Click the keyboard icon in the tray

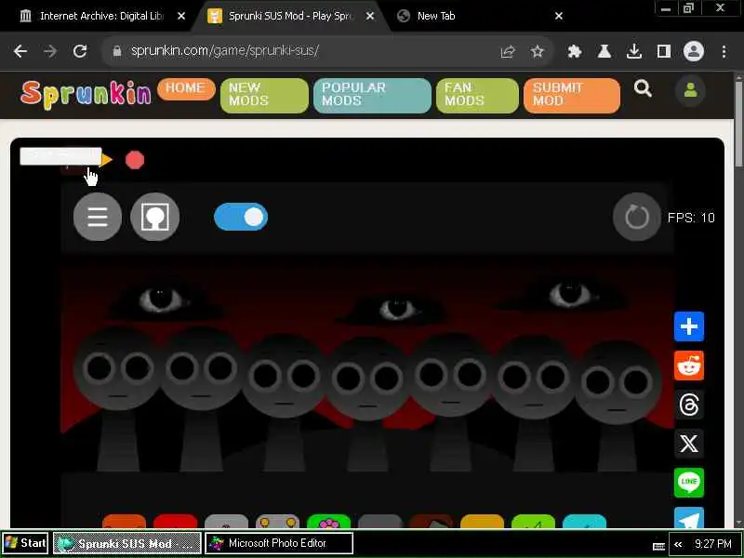point(658,546)
